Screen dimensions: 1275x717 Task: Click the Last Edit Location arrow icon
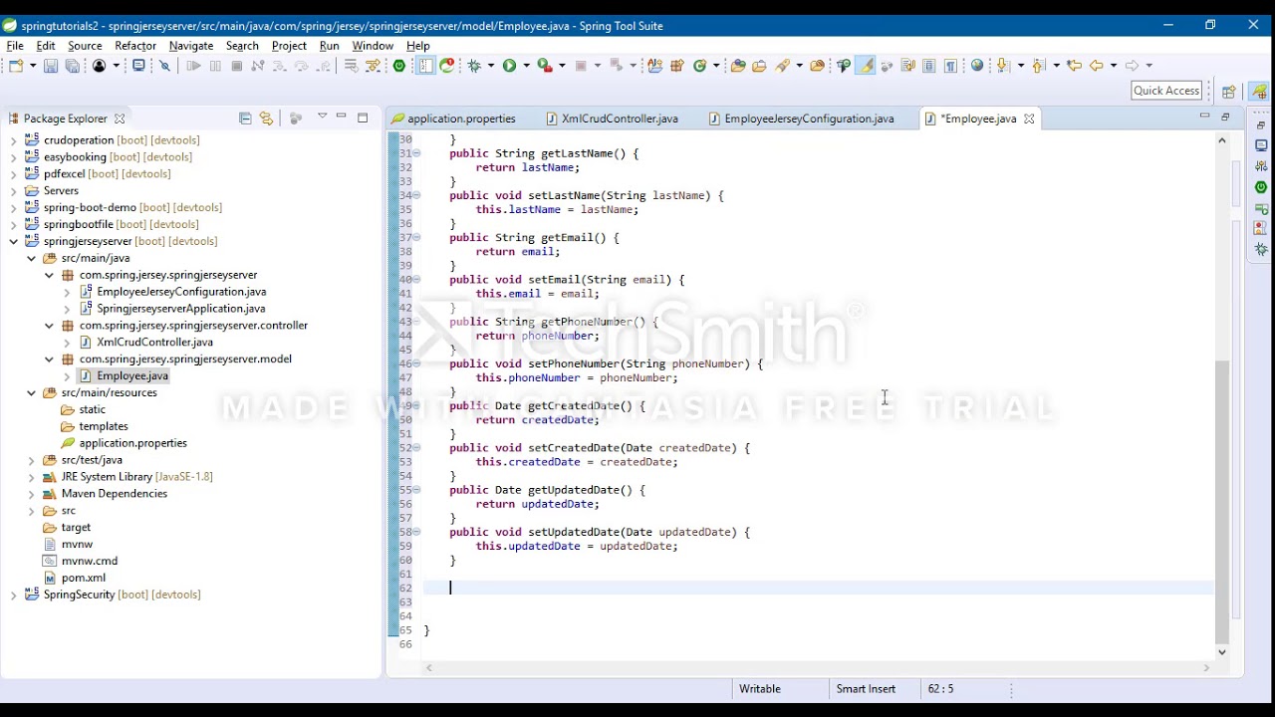1074,66
